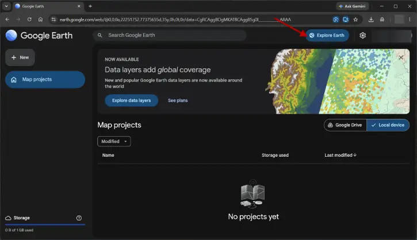Click the browser address bar URL
This screenshot has width=417, height=240.
tap(175, 20)
